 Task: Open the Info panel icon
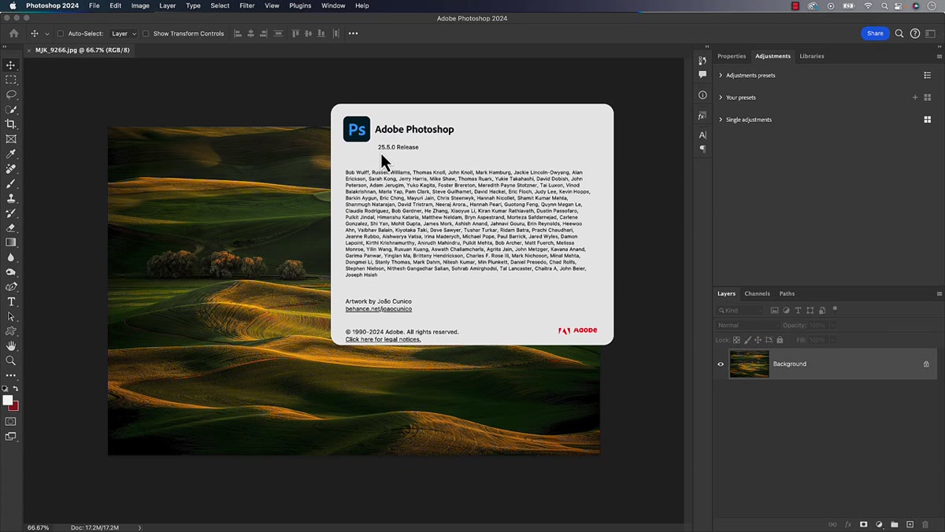pos(702,94)
